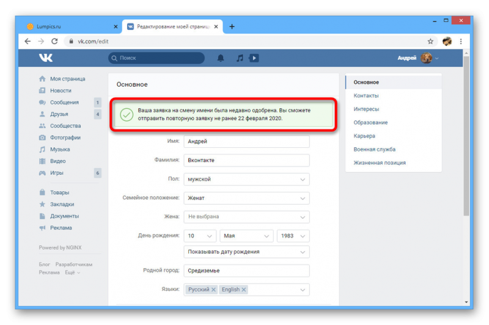The height and width of the screenshot is (325, 489).
Task: Bookmark page with the star icon
Action: coord(430,41)
